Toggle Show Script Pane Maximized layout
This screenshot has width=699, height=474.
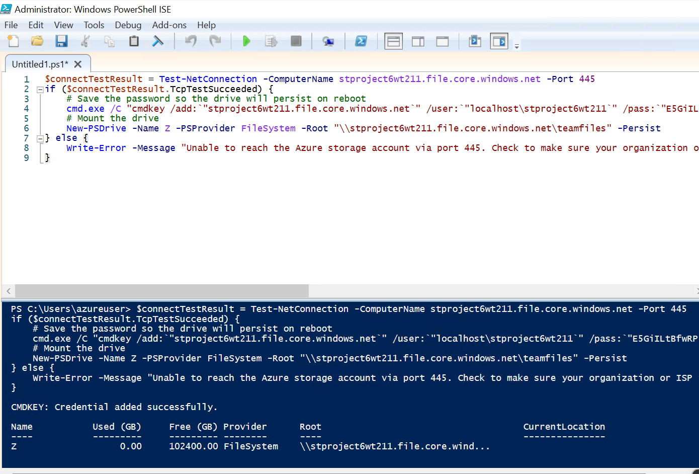(443, 41)
